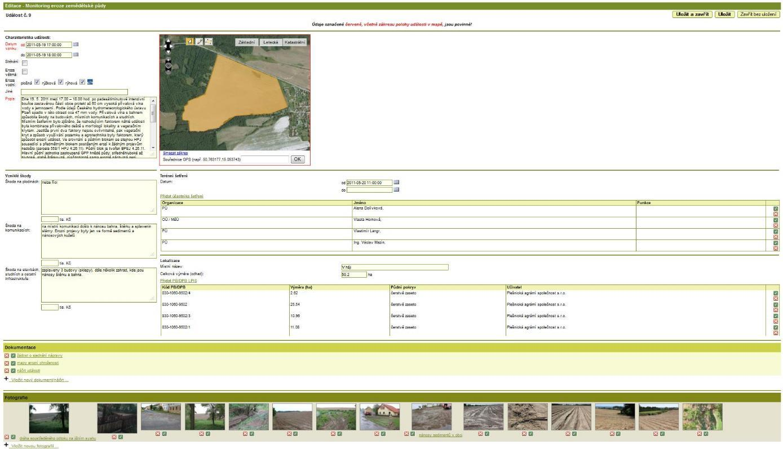This screenshot has height=449, width=783.
Task: Select the polygon draw tool on the map
Action: [x=209, y=41]
